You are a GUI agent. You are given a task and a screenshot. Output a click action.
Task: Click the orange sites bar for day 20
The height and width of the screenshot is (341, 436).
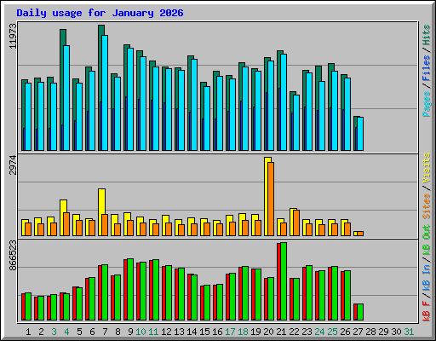(271, 199)
